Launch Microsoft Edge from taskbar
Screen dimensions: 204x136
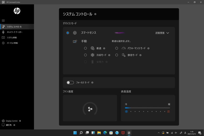pyautogui.click(x=105, y=133)
